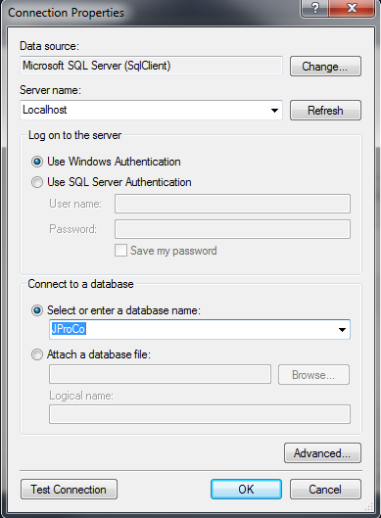Viewport: 381px width, 518px height.
Task: Open the Server name dropdown arrow
Action: 274,111
